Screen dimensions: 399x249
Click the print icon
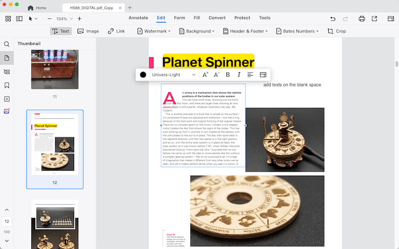click(361, 19)
